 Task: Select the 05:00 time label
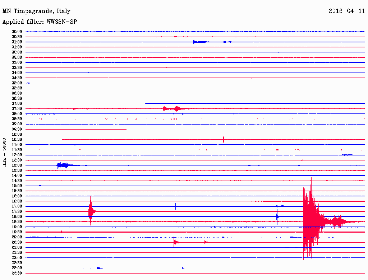pyautogui.click(x=17, y=83)
